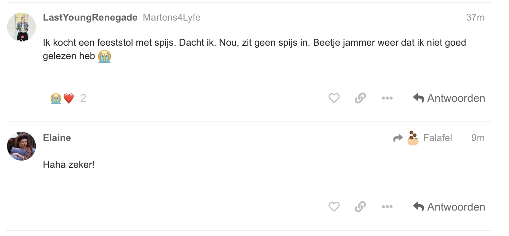Open the LastYoungRenegade username link

tap(90, 18)
